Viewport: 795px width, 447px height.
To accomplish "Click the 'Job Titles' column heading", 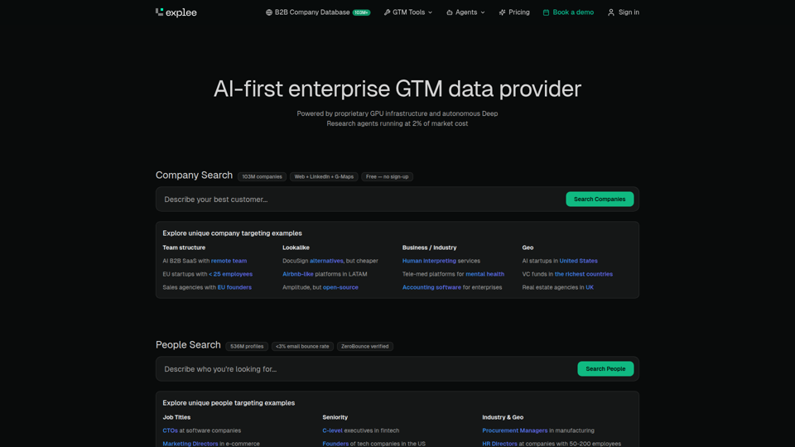I will 176,417.
